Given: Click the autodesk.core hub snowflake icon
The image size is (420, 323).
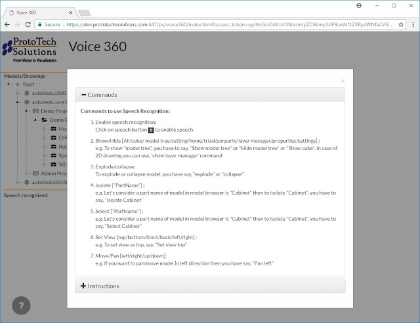Looking at the screenshot, I should click(x=27, y=102).
